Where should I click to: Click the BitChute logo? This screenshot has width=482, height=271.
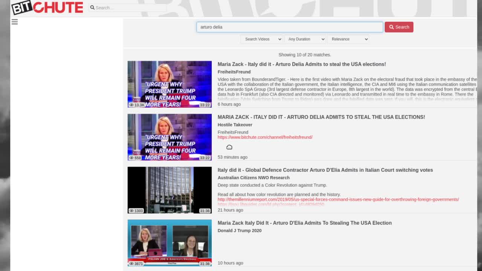(47, 8)
